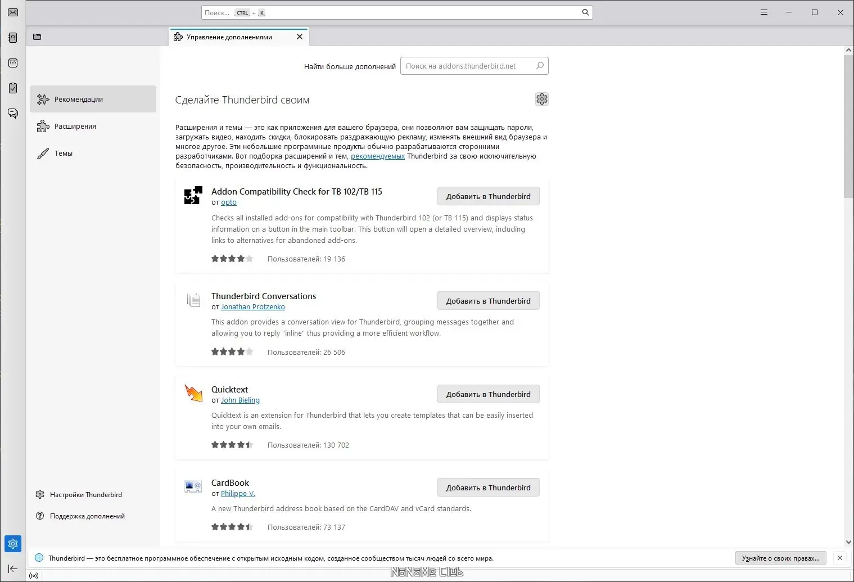Dismiss the Thunderbird rights notification bar

pyautogui.click(x=840, y=558)
